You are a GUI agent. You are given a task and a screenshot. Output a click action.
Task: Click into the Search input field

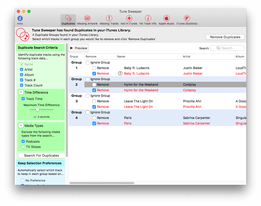point(227,48)
